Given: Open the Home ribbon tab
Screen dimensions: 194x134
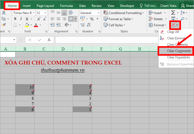Looking at the screenshot, I should [12, 6].
